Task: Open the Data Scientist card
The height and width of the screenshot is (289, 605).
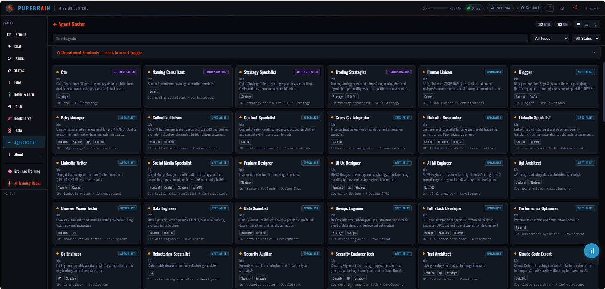Action: 280,223
